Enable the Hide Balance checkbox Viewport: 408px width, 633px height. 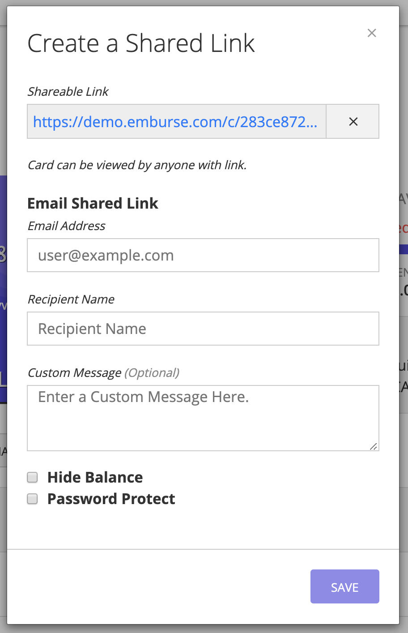(32, 477)
